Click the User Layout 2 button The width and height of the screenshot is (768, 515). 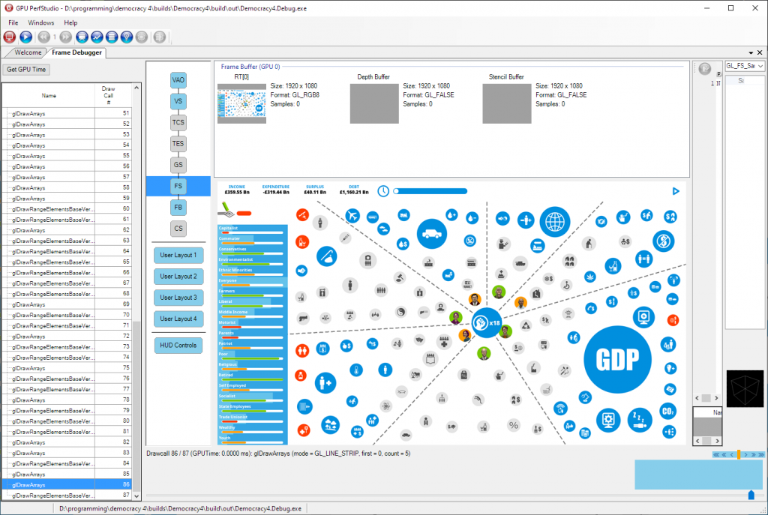pyautogui.click(x=178, y=276)
